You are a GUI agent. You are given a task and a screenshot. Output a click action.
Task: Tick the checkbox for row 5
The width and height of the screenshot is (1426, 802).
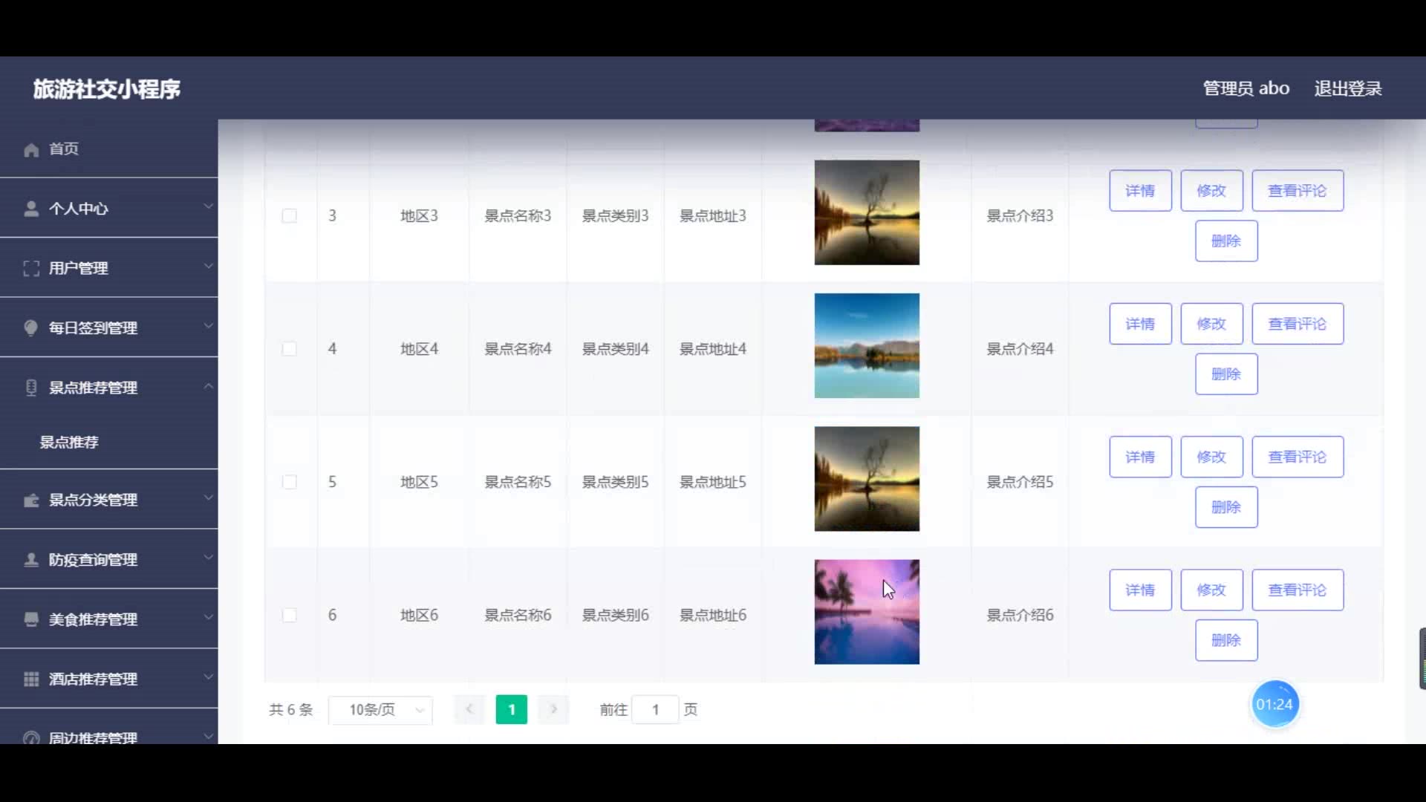[x=290, y=482]
